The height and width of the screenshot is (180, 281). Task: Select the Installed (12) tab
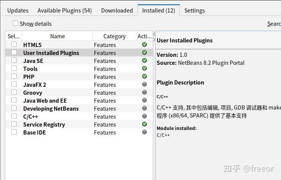pos(159,11)
